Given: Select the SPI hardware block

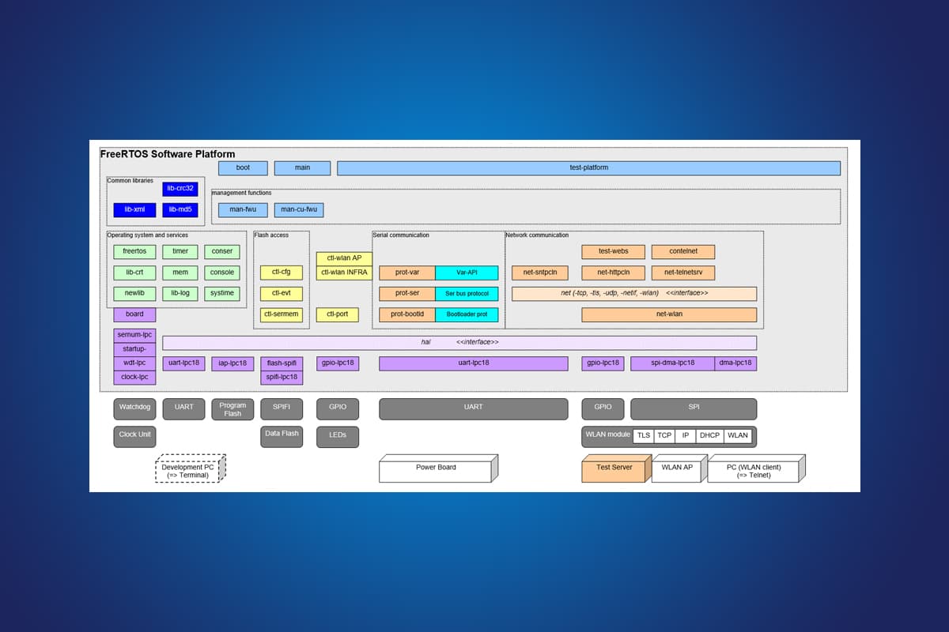Looking at the screenshot, I should pos(694,408).
